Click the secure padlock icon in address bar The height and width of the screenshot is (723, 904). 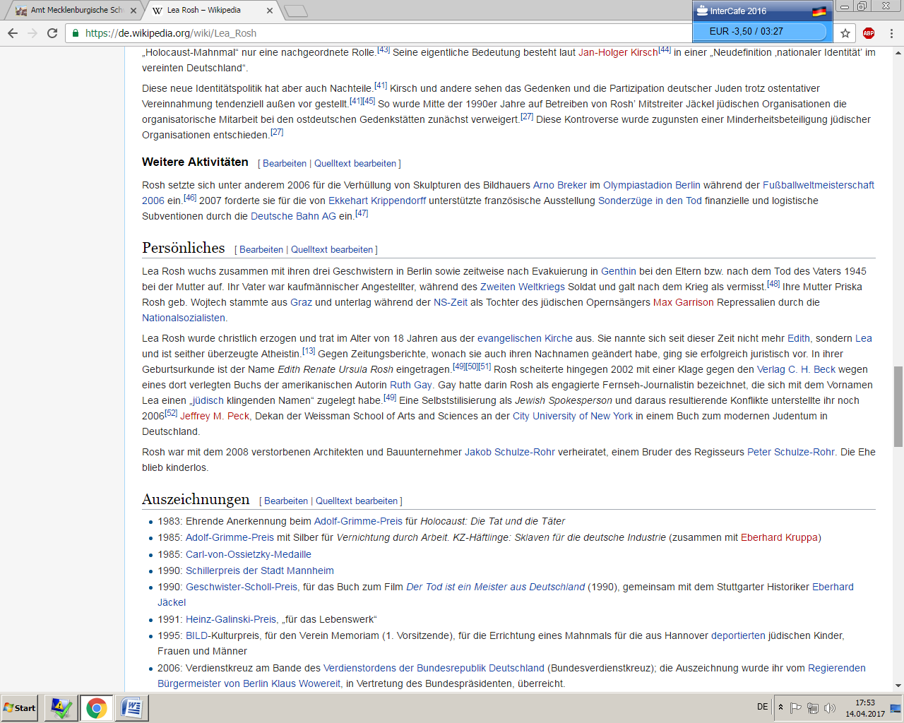pos(76,33)
